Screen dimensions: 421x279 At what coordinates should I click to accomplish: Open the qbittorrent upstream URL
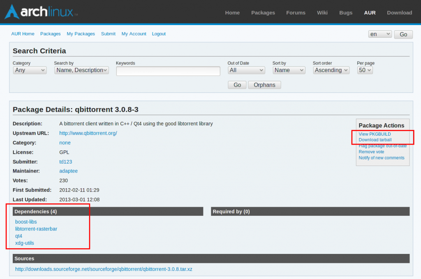tap(88, 133)
